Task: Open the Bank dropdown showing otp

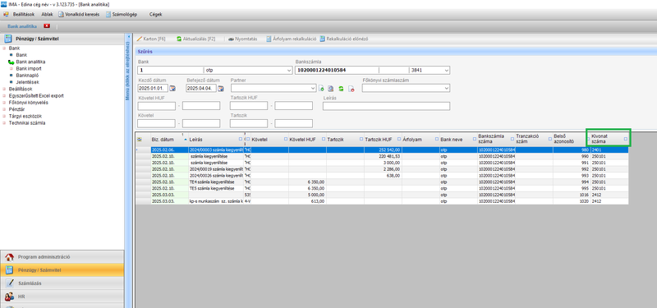Action: pyautogui.click(x=289, y=71)
